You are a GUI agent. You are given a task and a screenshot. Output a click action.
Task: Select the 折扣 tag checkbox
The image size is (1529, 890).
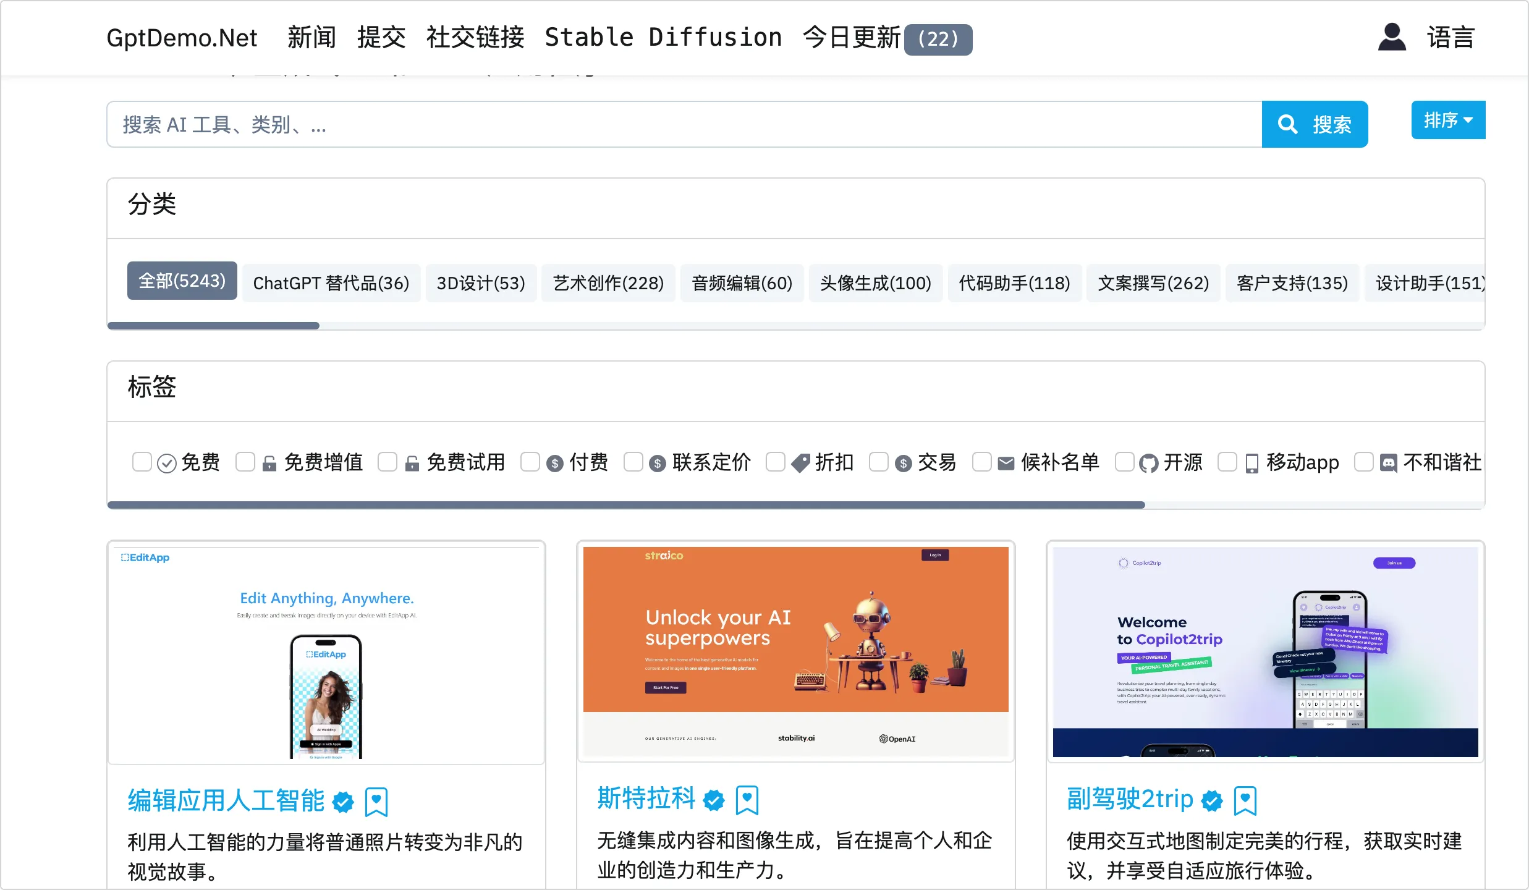(775, 462)
